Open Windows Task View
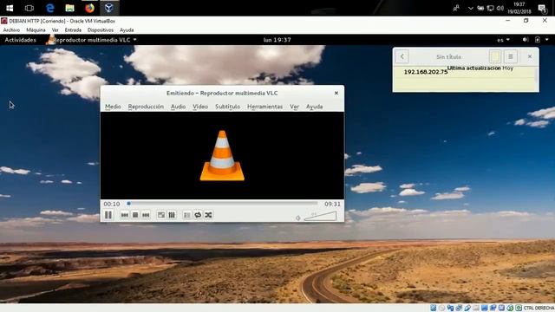Screen dimensions: 555x312 pos(29,8)
